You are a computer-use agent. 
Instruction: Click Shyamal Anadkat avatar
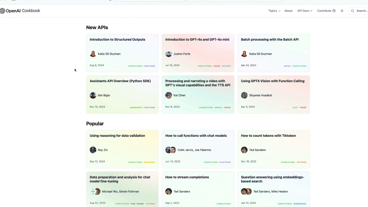(x=244, y=95)
